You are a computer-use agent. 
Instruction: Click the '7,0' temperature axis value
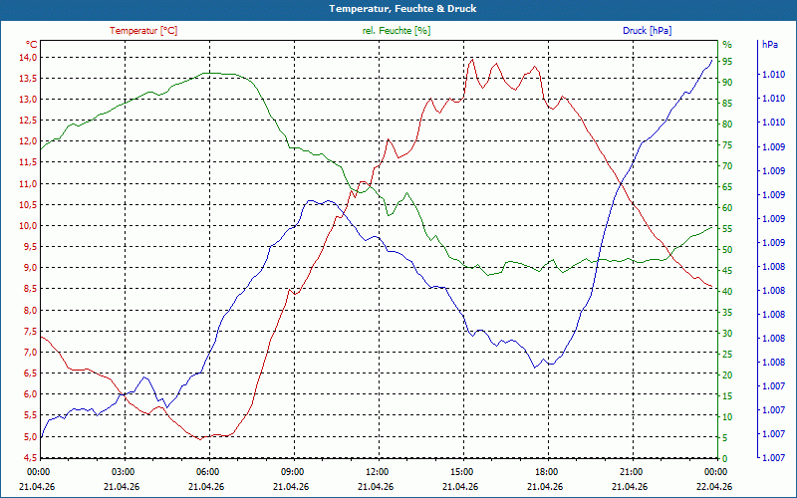[x=30, y=353]
